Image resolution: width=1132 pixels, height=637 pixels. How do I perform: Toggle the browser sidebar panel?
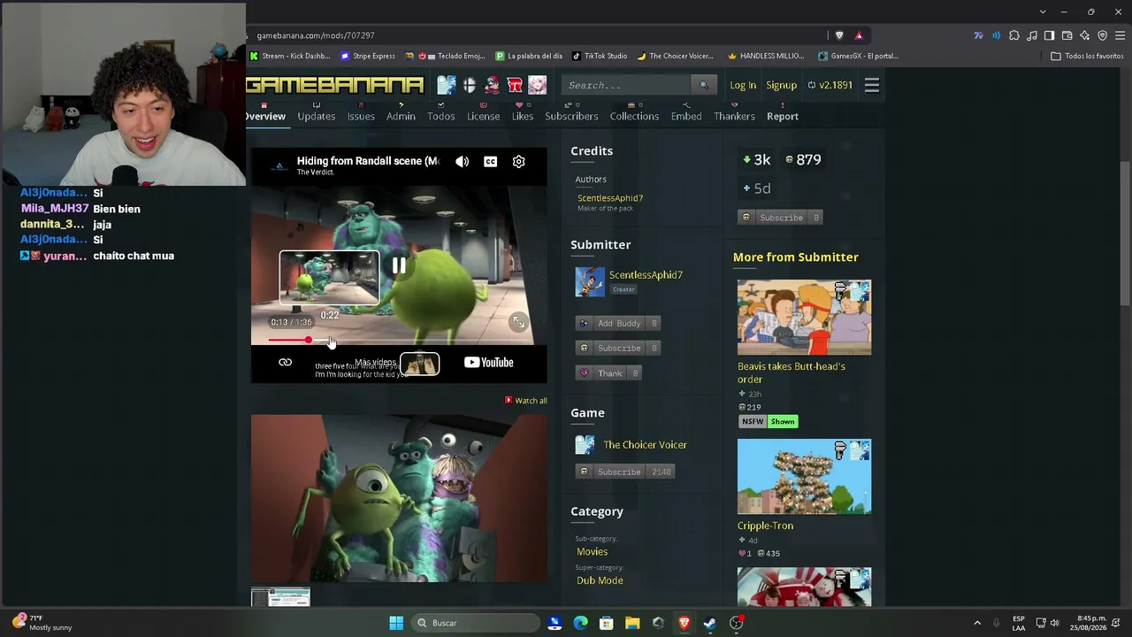coord(1049,35)
